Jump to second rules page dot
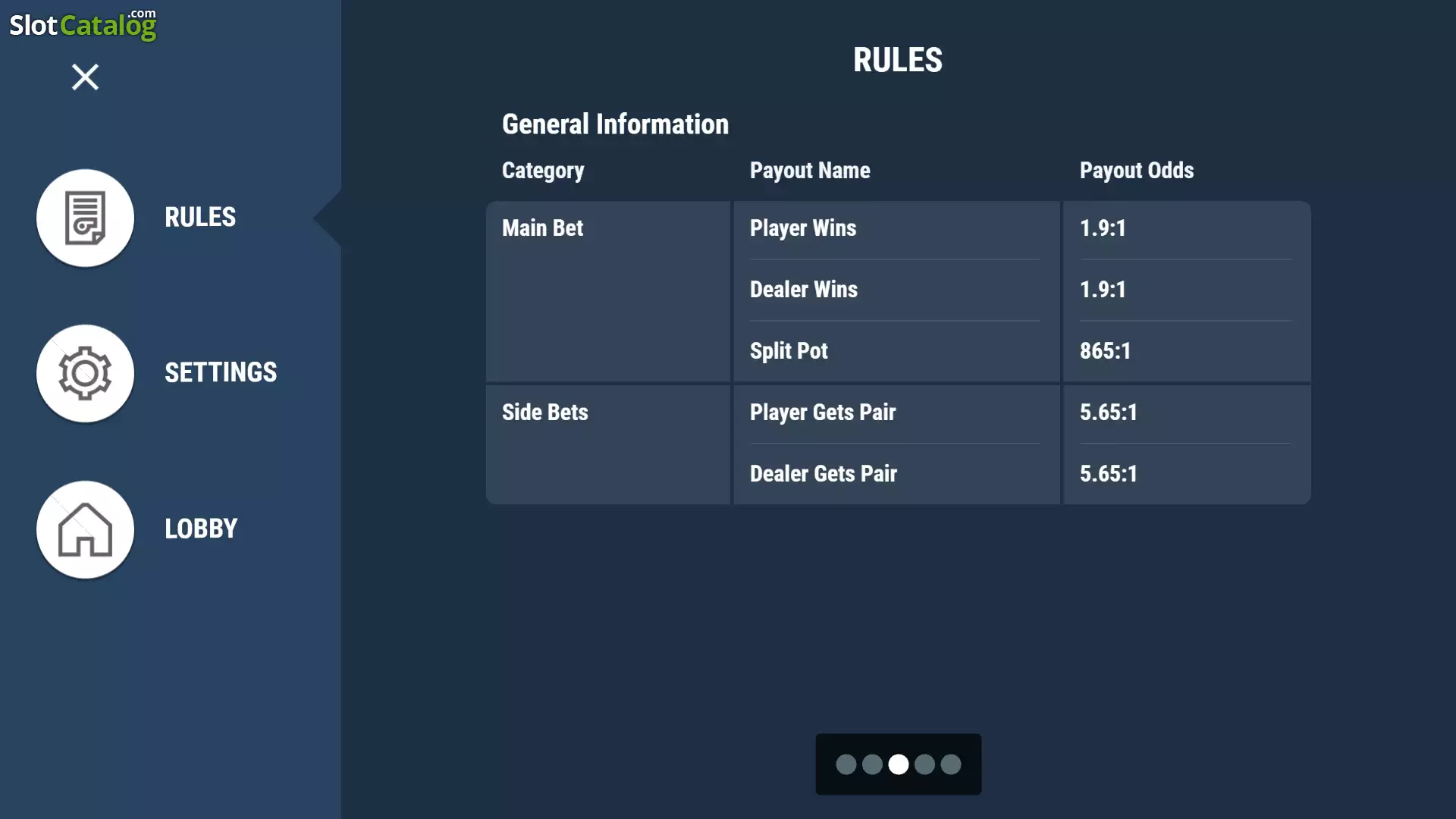 click(x=872, y=764)
